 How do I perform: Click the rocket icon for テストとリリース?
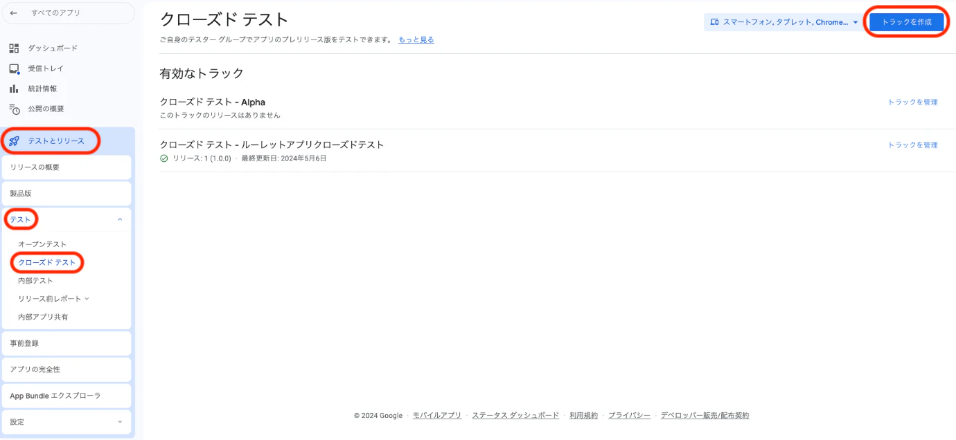14,141
